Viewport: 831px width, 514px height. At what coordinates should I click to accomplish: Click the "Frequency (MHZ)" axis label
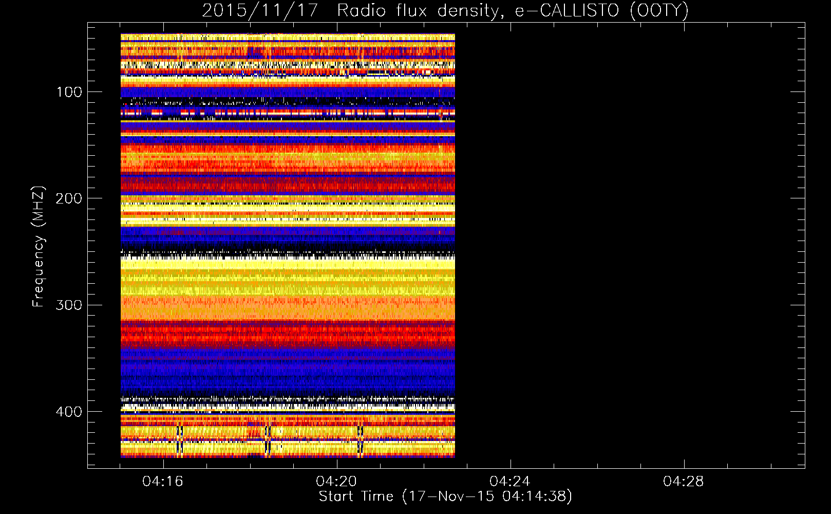39,246
